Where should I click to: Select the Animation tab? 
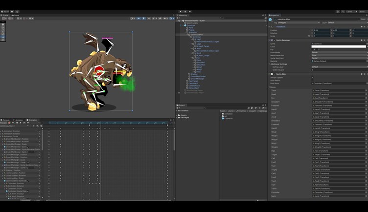[x=32, y=120]
